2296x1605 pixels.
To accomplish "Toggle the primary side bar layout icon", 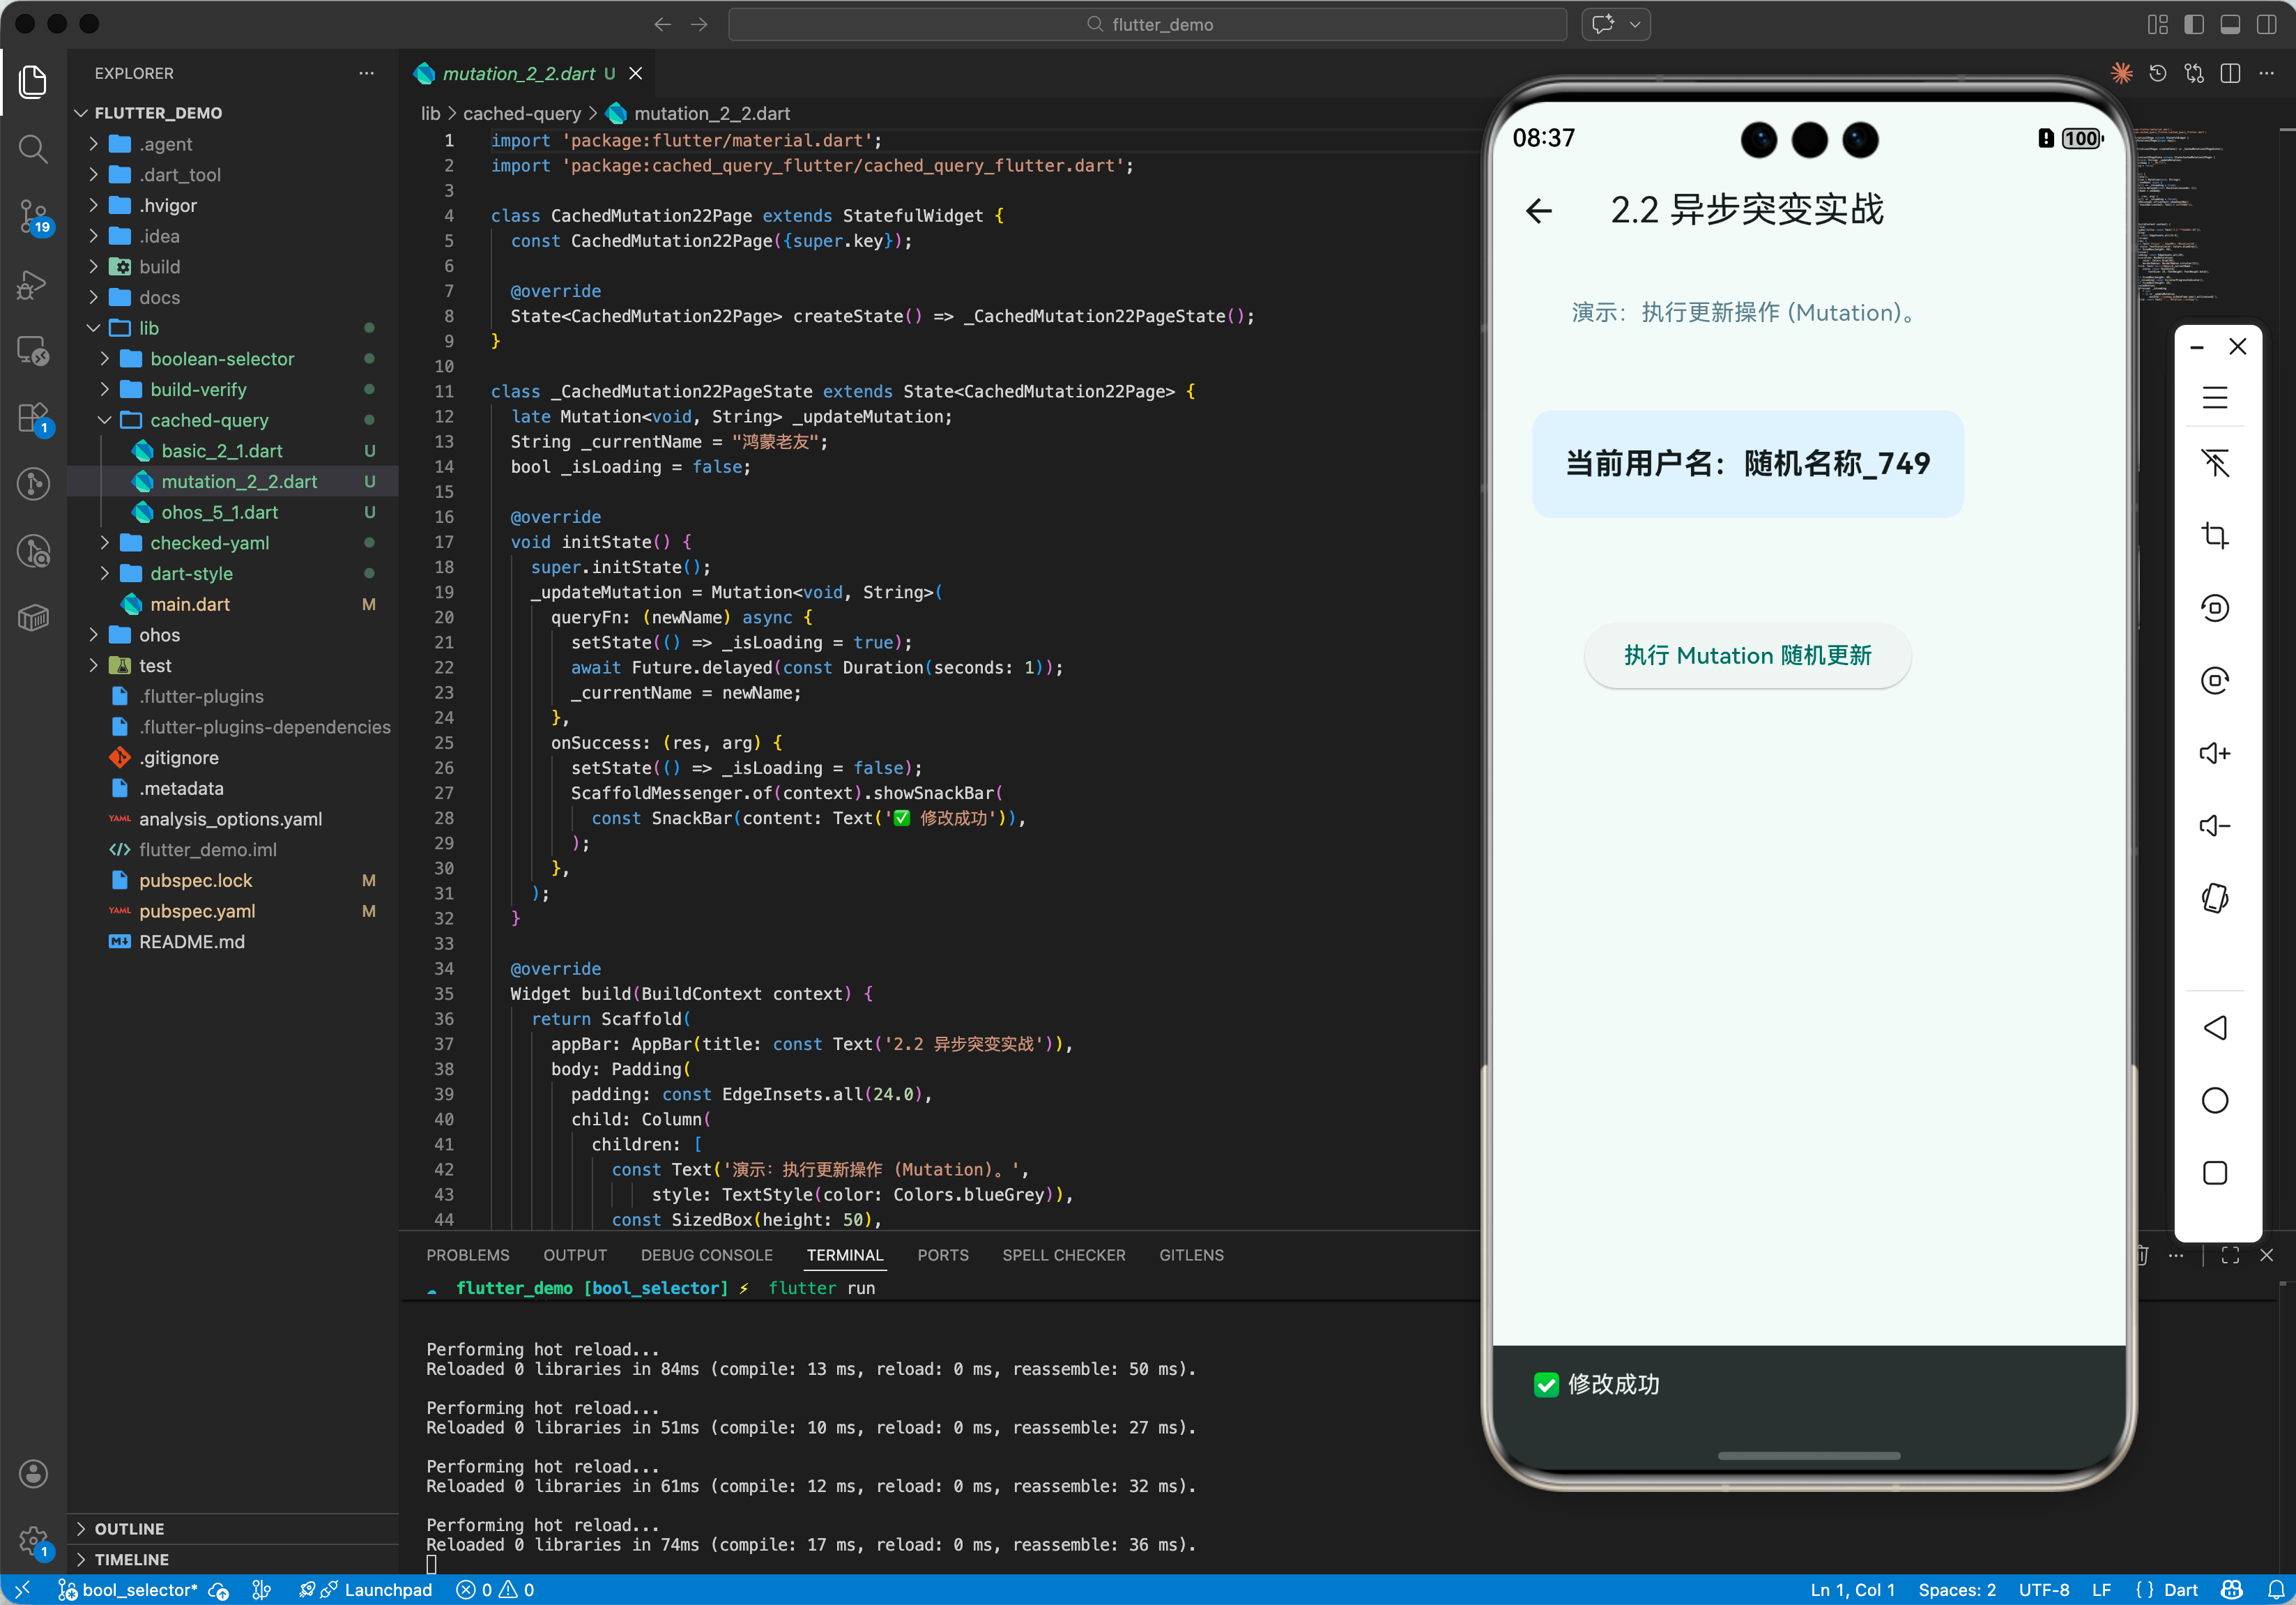I will click(x=2193, y=24).
